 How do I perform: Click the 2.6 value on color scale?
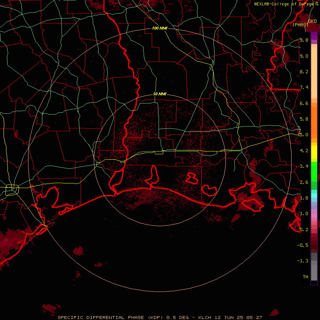pos(304,182)
